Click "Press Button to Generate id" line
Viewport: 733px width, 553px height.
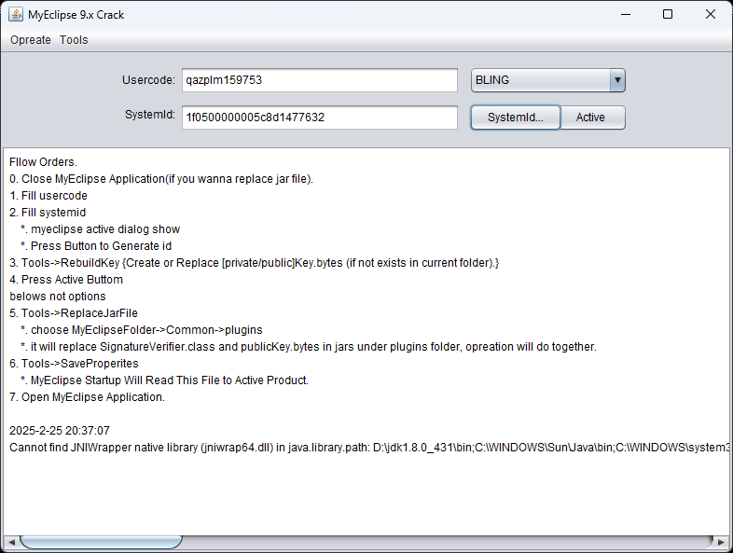coord(96,246)
